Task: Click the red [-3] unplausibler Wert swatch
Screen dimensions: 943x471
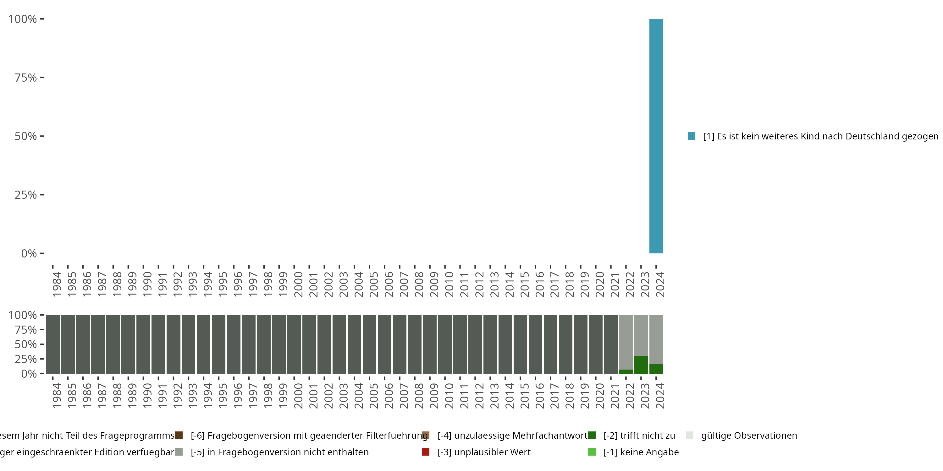Action: [425, 452]
